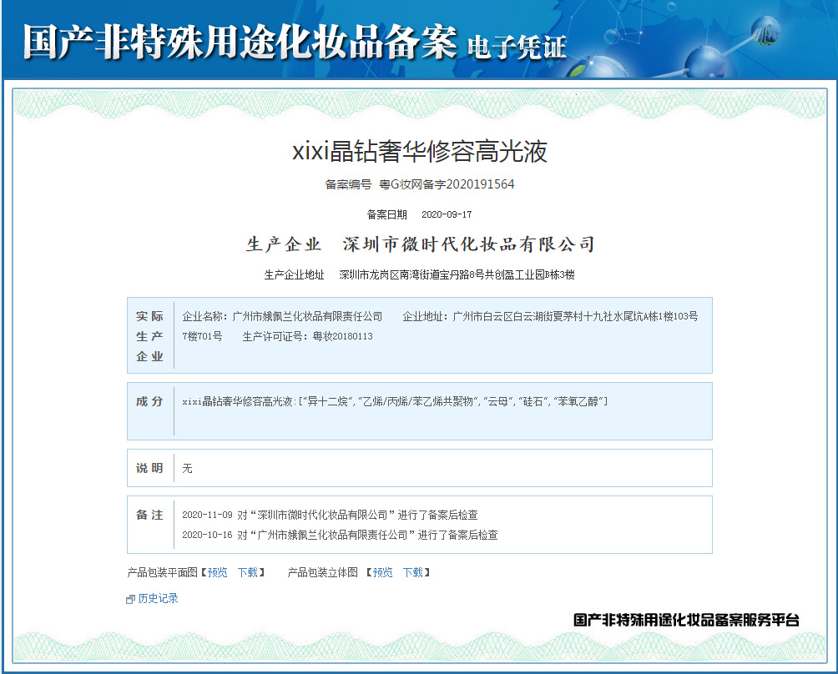Viewport: 838px width, 674px height.
Task: Click the production license number 粤妆20180113
Action: point(342,336)
